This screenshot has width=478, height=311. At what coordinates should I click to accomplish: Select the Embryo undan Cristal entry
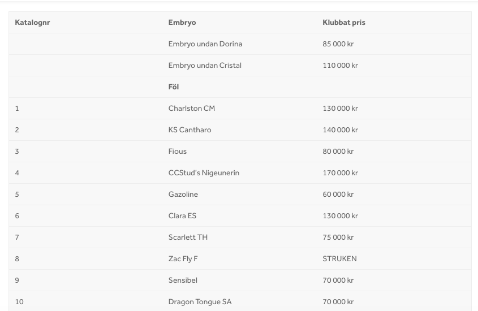[x=205, y=66]
